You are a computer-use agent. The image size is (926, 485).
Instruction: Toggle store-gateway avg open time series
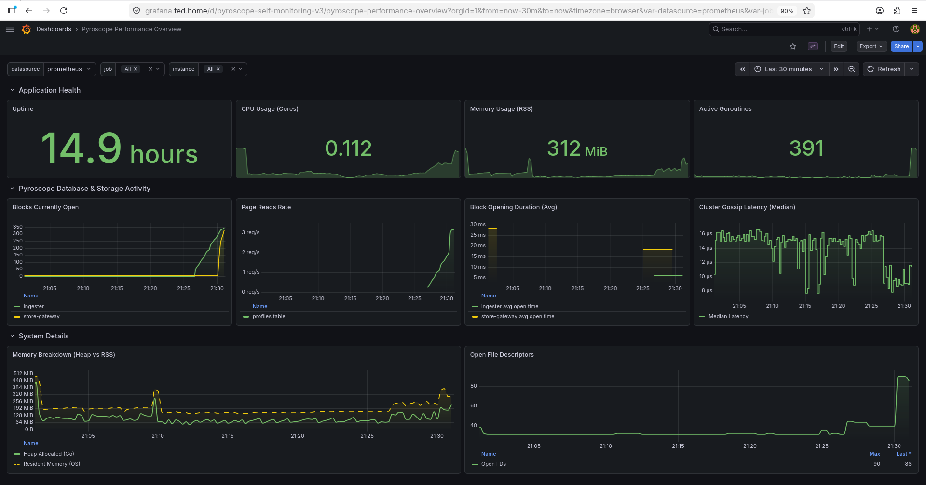(517, 317)
